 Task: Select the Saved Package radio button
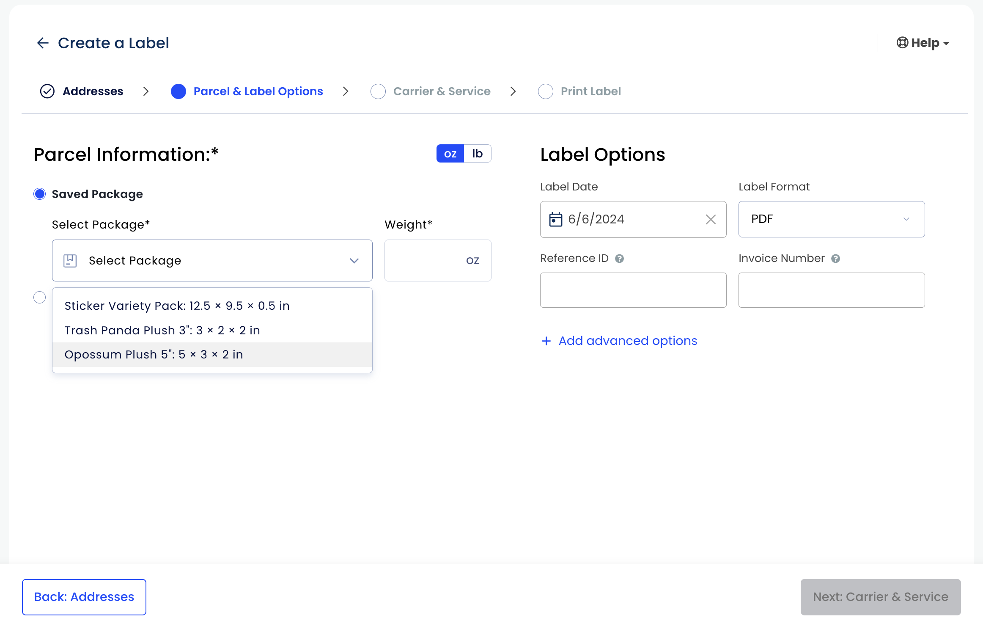(x=40, y=194)
